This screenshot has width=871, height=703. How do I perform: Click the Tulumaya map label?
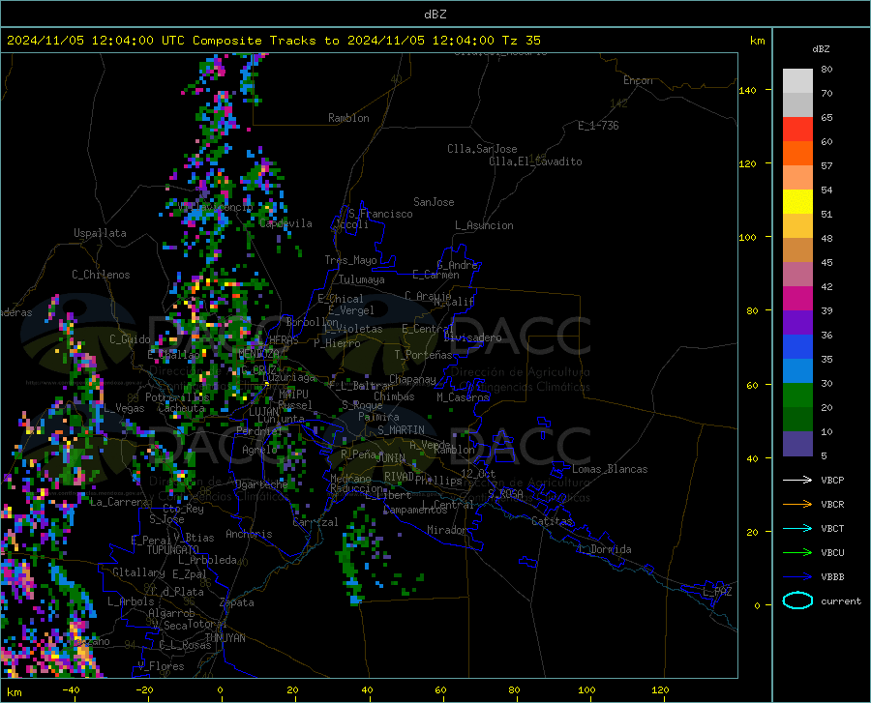tap(362, 279)
